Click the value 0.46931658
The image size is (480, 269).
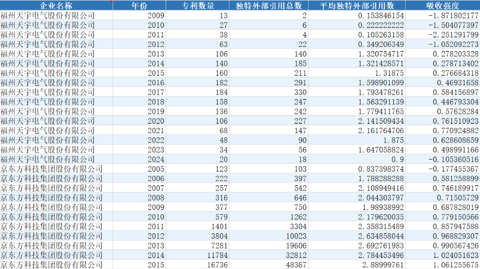(x=443, y=83)
